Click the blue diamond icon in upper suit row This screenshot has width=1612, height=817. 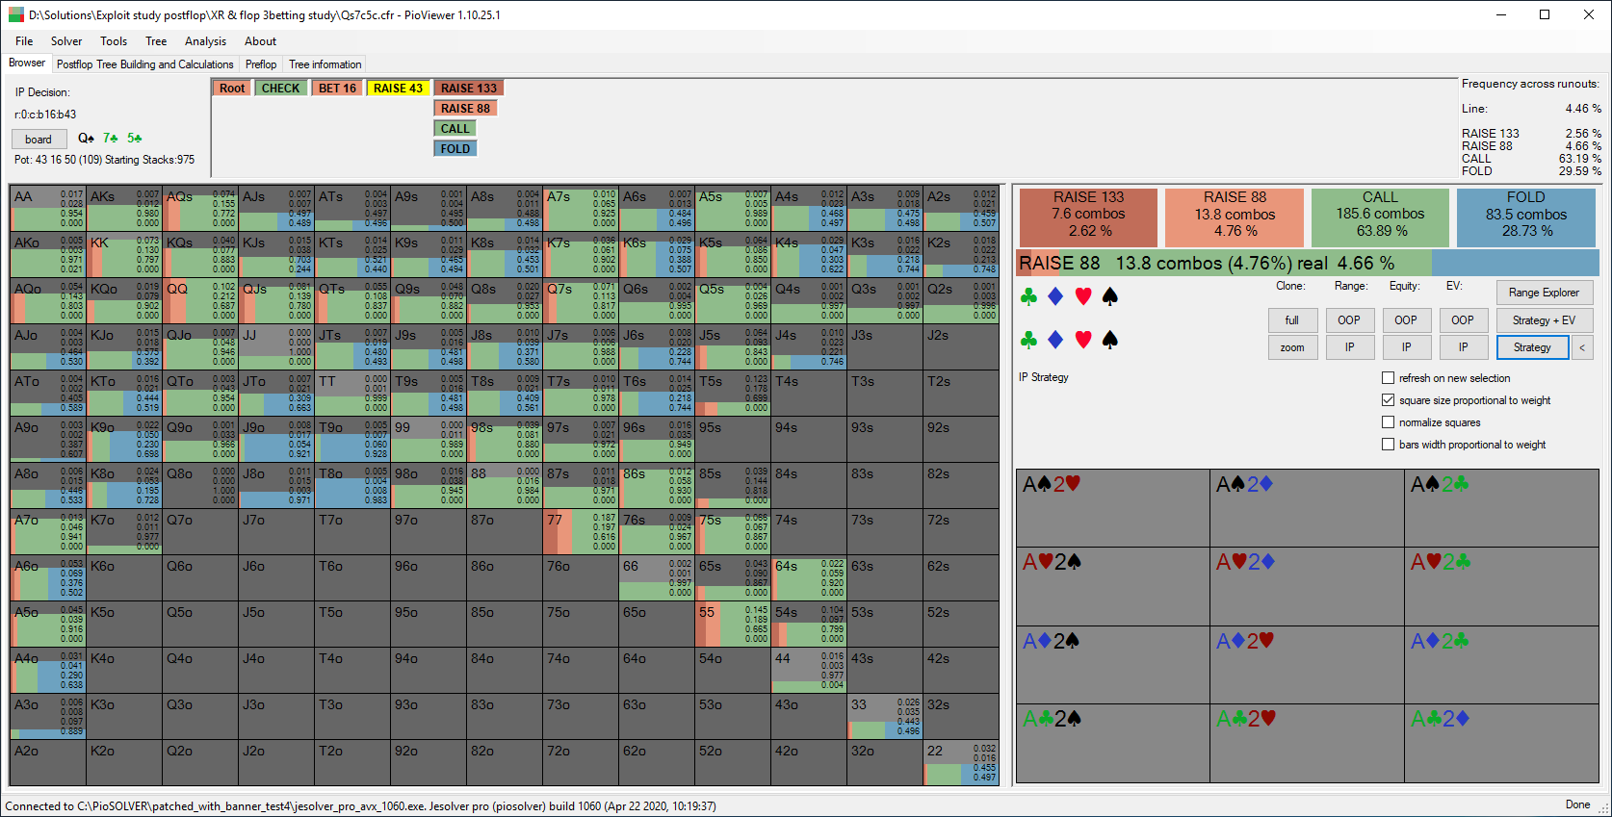[x=1055, y=296]
